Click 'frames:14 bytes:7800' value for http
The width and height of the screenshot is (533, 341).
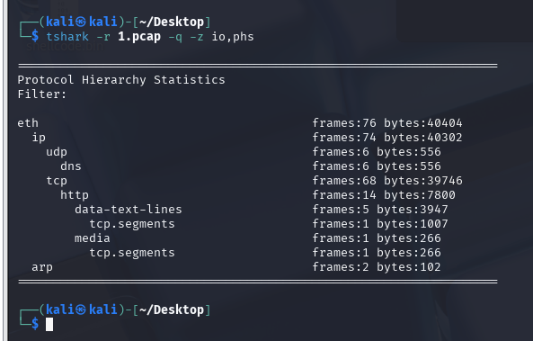click(x=384, y=195)
